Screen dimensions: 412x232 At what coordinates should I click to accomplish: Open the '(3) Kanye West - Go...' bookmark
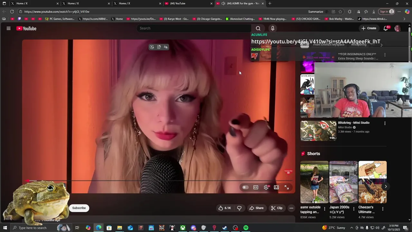coord(174,19)
